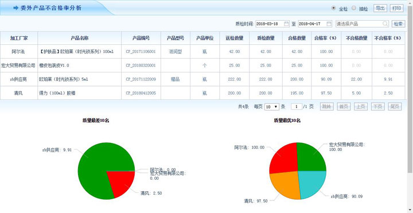Click the 质检数量 column header
The width and height of the screenshot is (413, 213).
[x=266, y=38]
